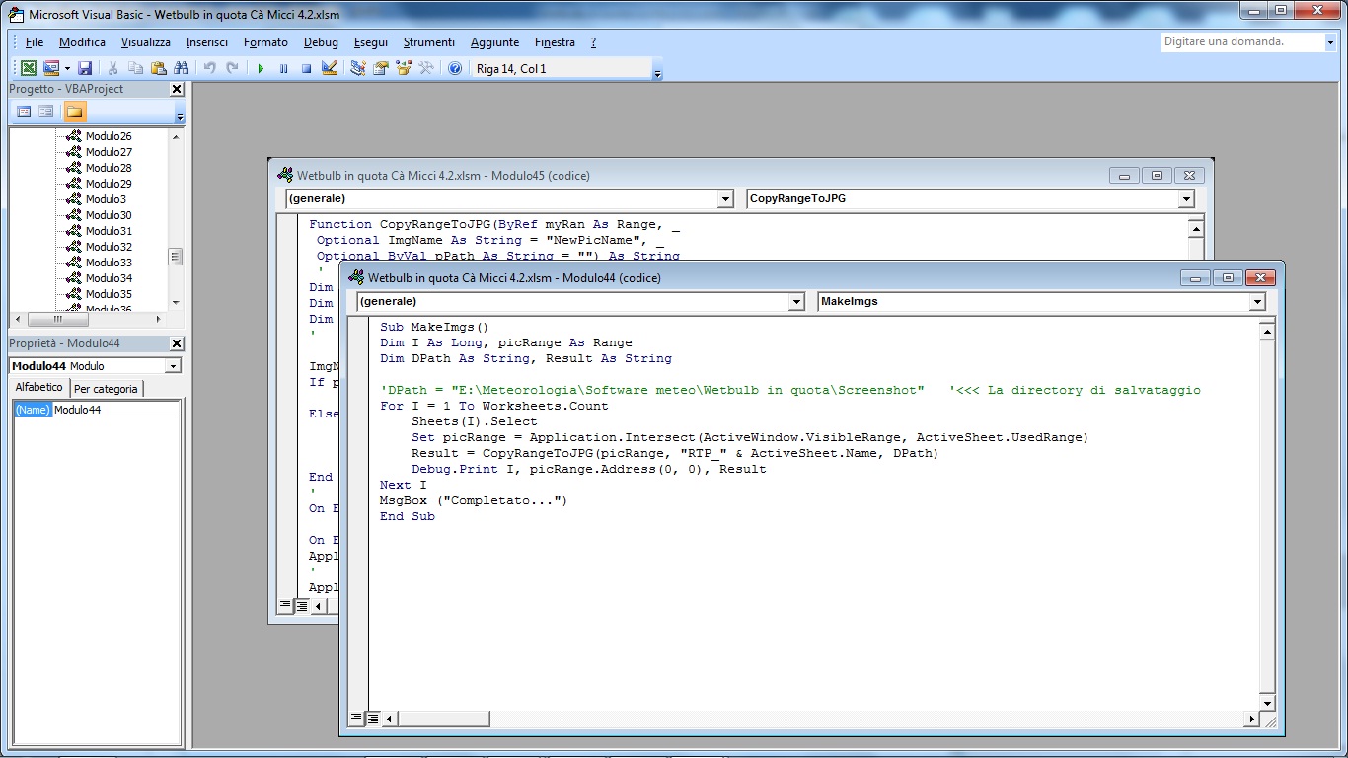Open the Esegui menu
The width and height of the screenshot is (1348, 758).
(x=371, y=42)
